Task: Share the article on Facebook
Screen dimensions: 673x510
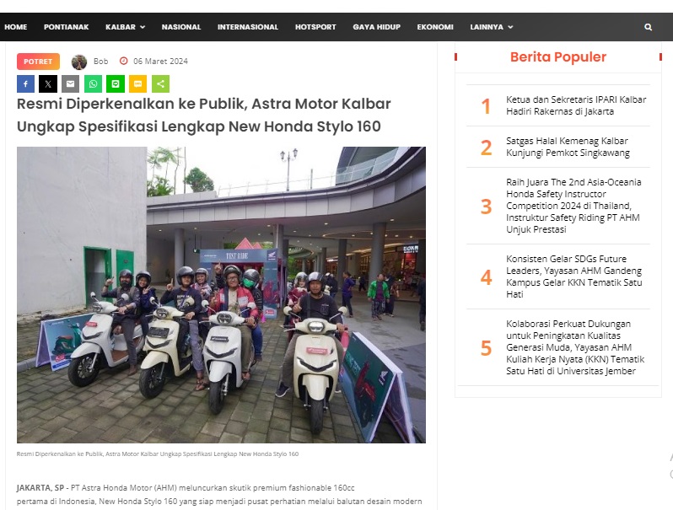Action: click(26, 84)
